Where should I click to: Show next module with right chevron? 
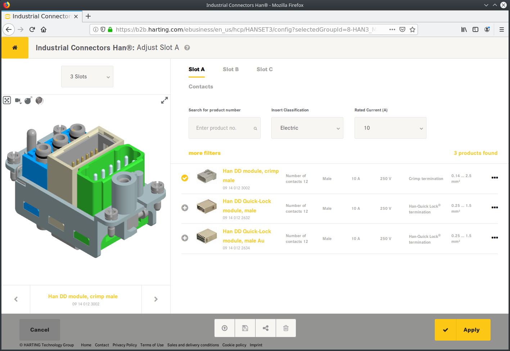(x=156, y=299)
